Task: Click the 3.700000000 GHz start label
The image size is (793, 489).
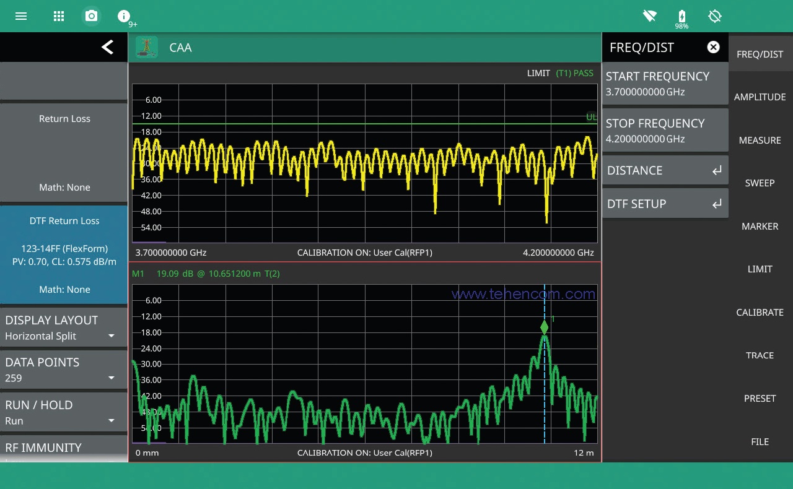Action: coord(171,253)
